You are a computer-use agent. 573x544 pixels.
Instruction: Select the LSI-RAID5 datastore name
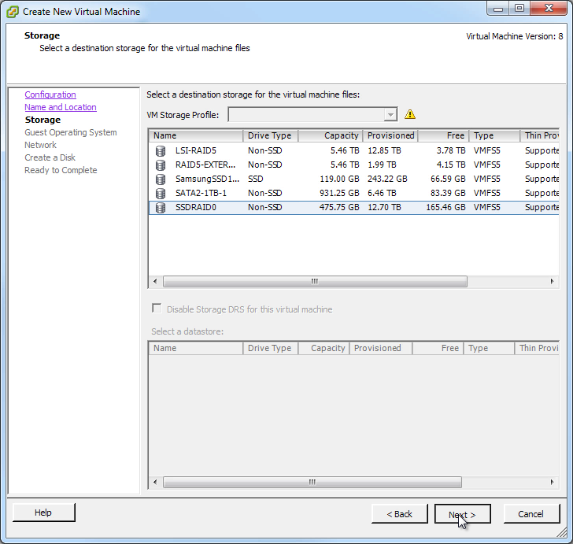[x=196, y=150]
